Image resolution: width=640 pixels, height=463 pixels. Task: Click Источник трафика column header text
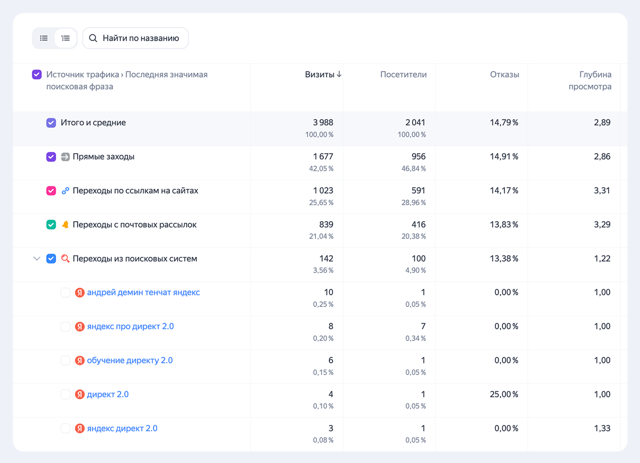point(127,81)
